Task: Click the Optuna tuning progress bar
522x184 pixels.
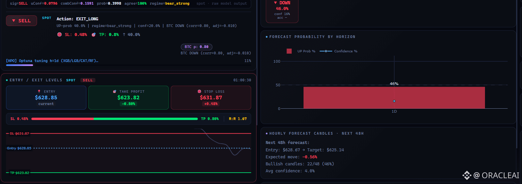Action: [128, 65]
